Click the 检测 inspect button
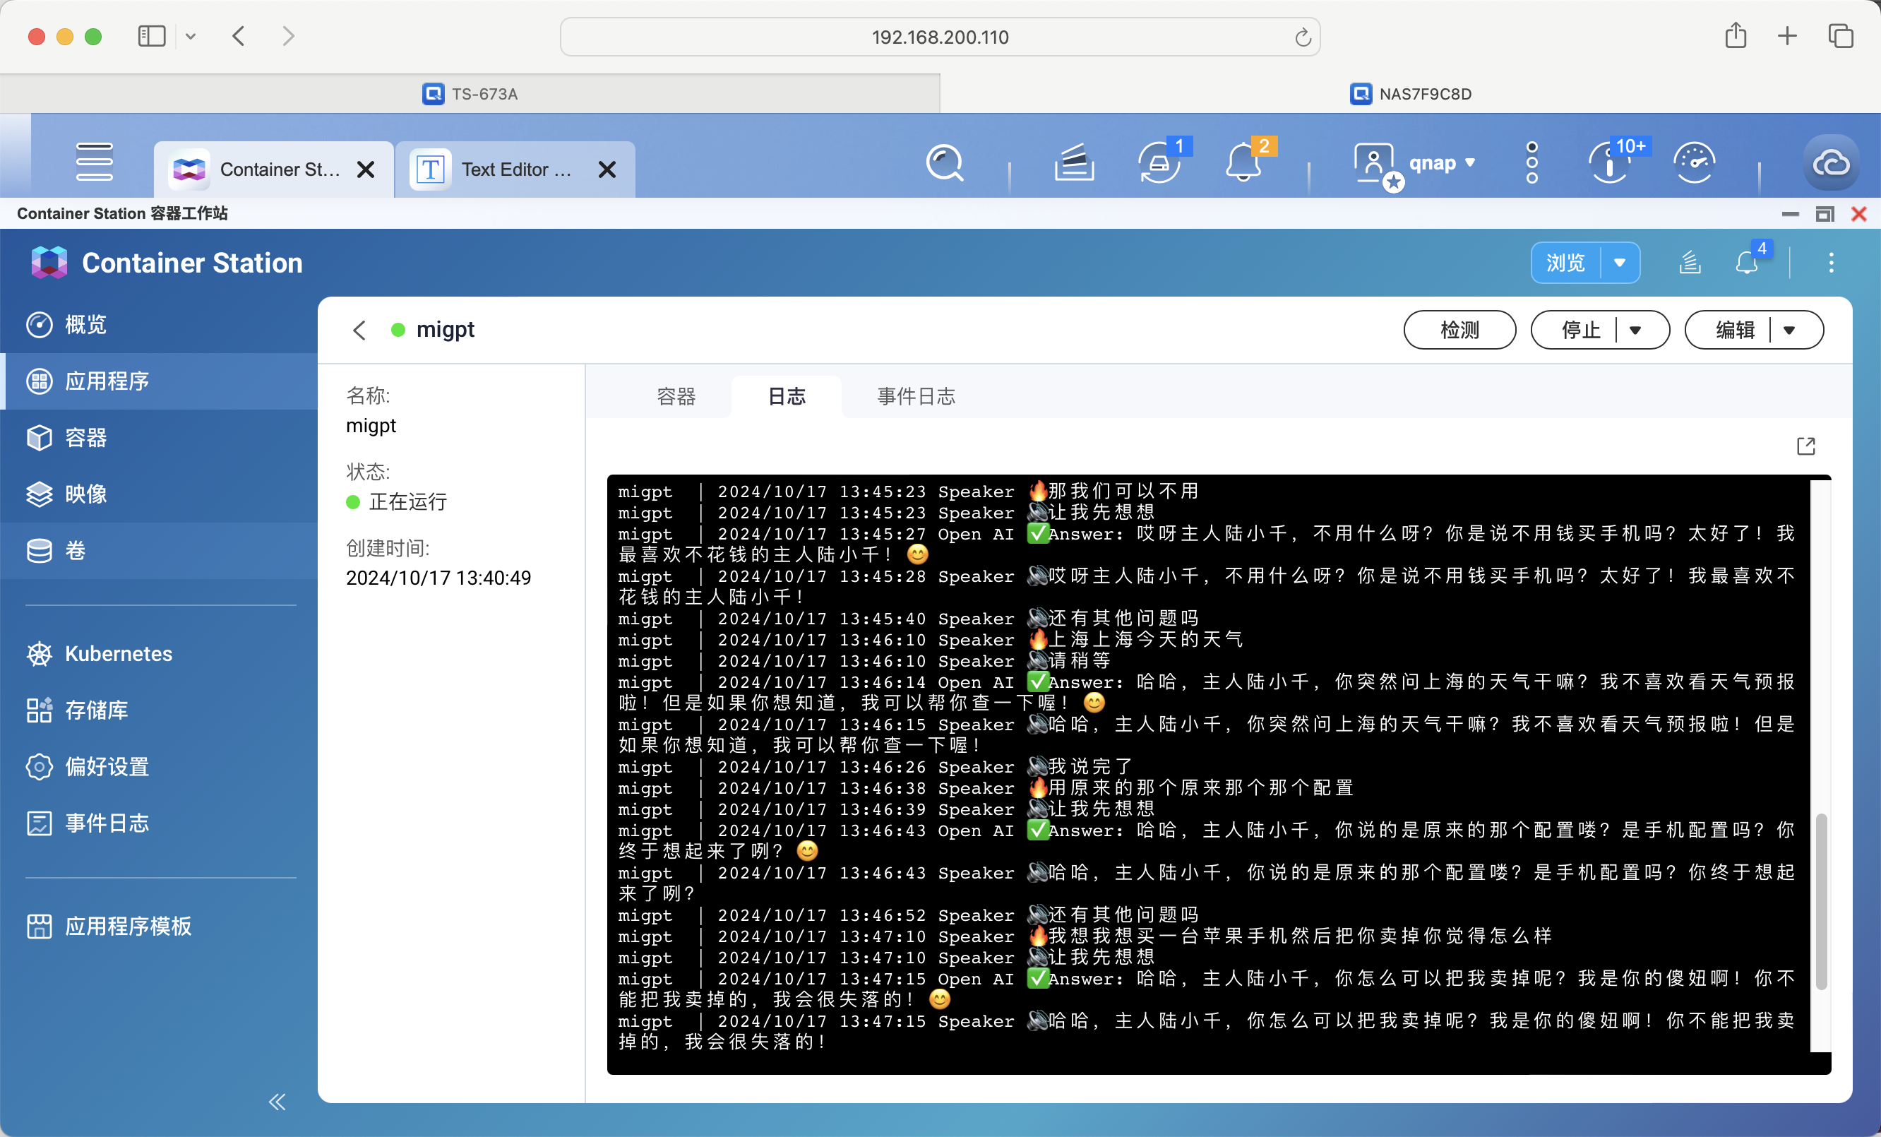This screenshot has height=1137, width=1881. [x=1459, y=330]
